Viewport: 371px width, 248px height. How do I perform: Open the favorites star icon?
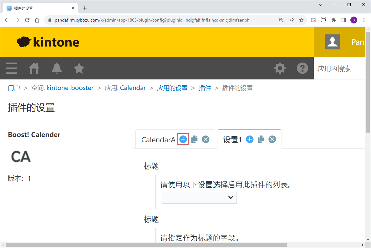[x=79, y=68]
